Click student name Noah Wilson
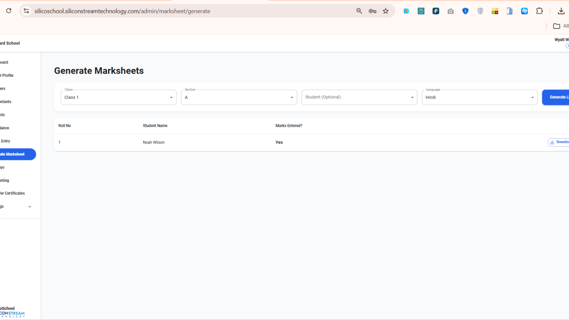 154,143
